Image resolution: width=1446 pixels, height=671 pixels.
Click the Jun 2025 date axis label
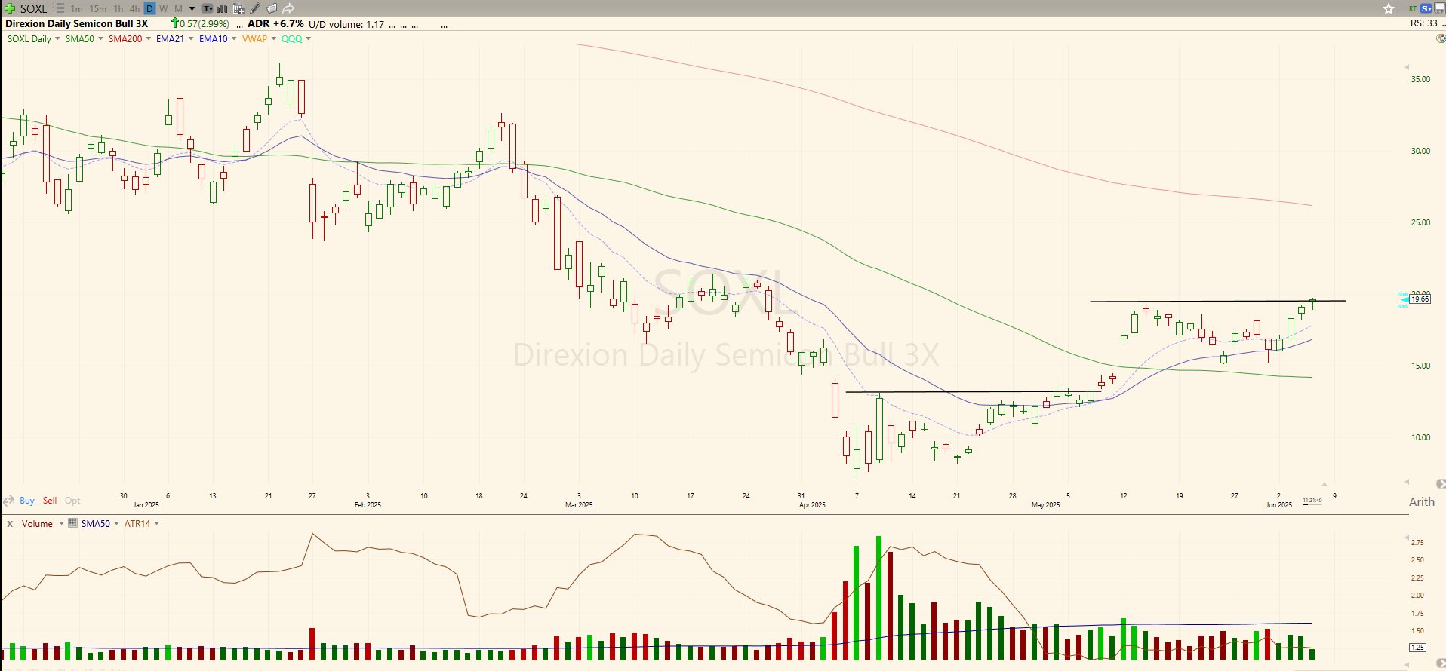[1279, 505]
